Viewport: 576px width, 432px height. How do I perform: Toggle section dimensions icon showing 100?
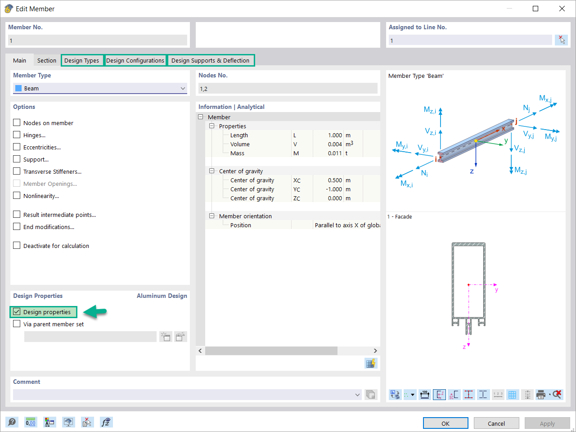click(x=424, y=395)
